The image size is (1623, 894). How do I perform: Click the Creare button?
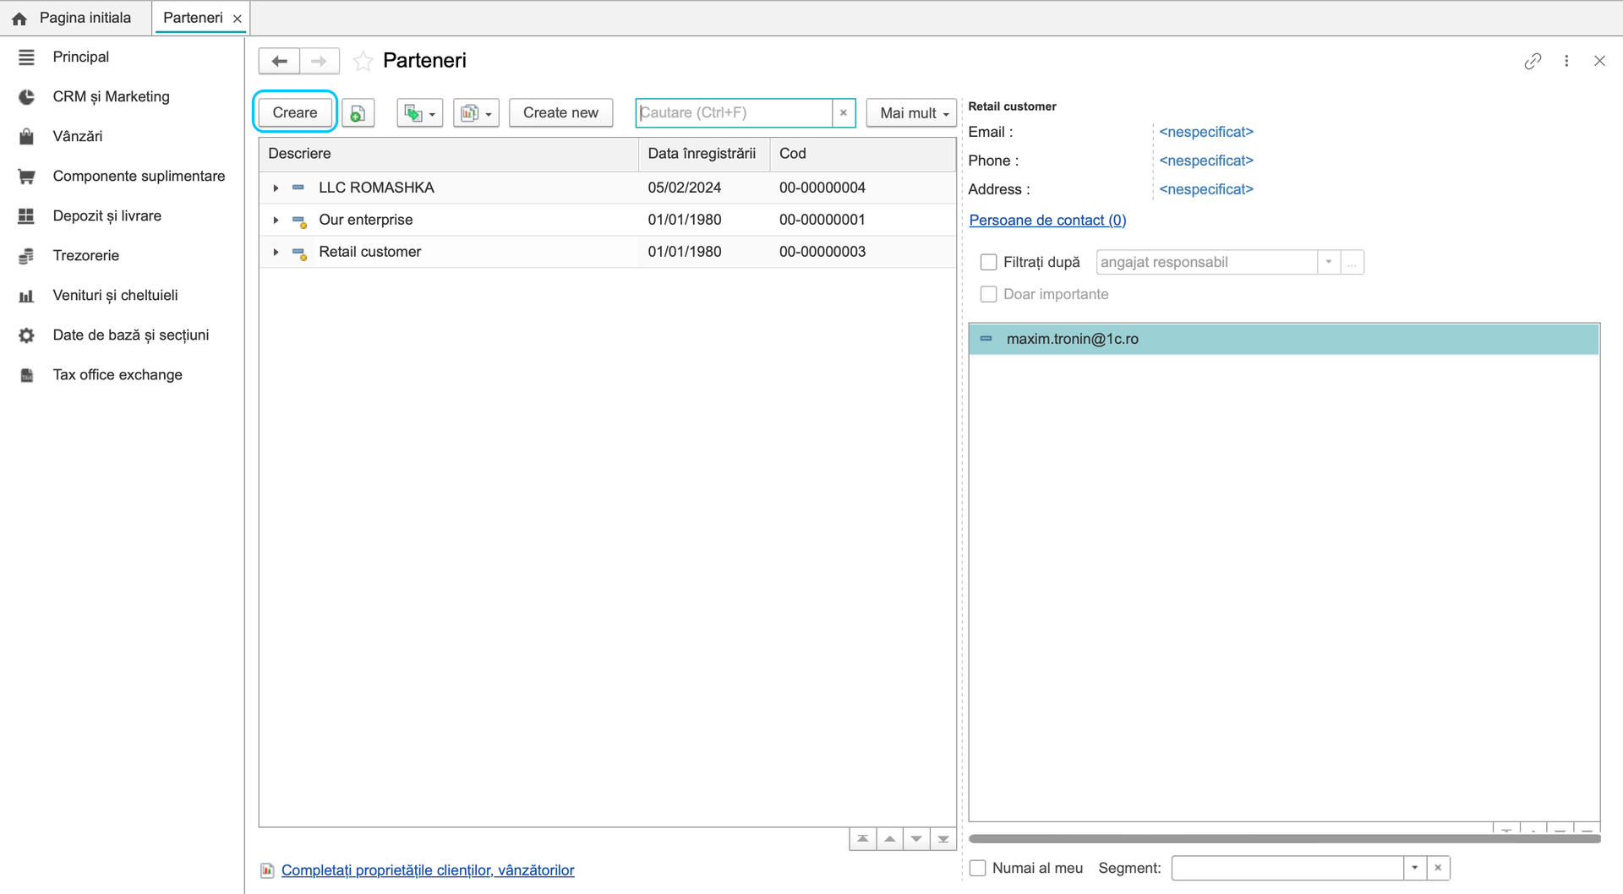click(x=295, y=112)
